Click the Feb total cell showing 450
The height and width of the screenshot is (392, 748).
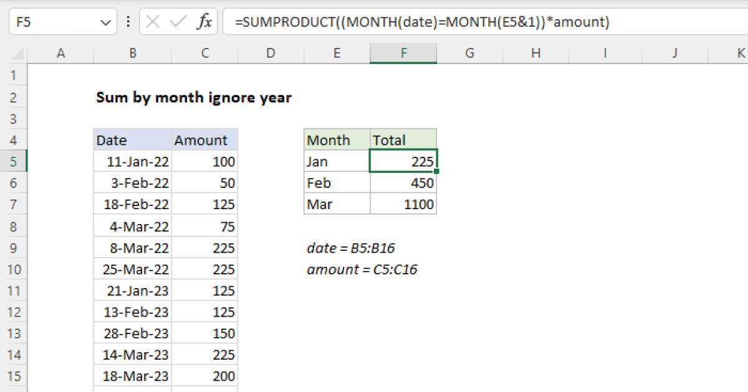pyautogui.click(x=403, y=182)
